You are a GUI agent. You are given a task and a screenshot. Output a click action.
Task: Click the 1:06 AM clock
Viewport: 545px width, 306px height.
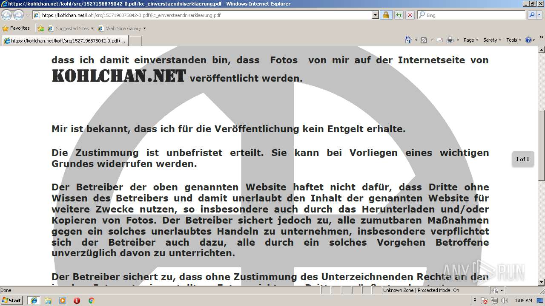tap(523, 300)
